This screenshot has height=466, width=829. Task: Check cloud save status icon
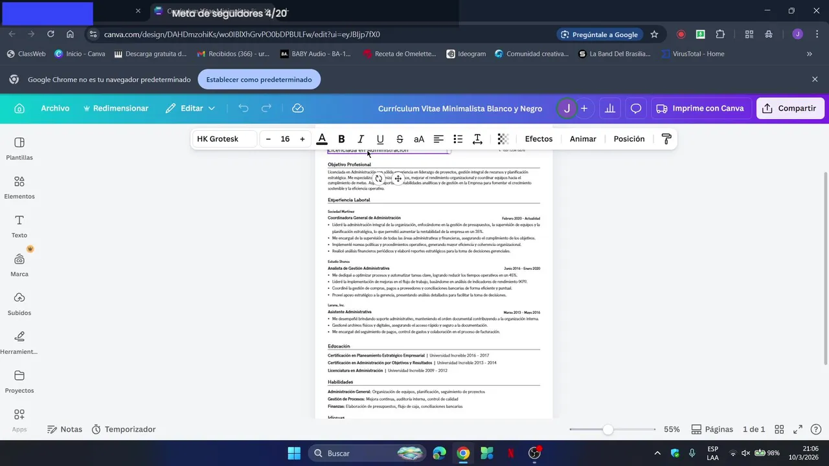click(x=298, y=108)
